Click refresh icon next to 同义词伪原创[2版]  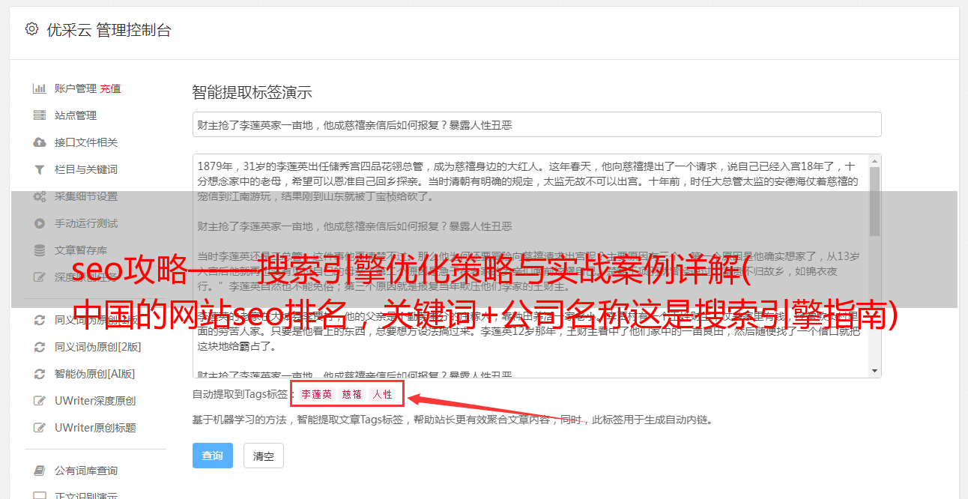pyautogui.click(x=40, y=347)
